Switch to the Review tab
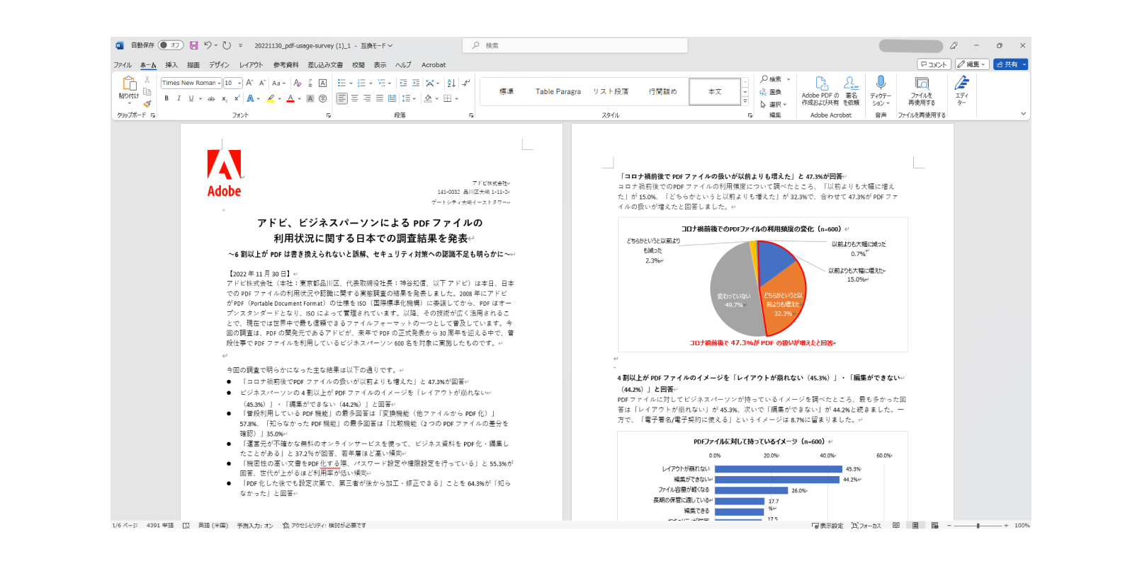The image size is (1142, 566). pos(358,65)
